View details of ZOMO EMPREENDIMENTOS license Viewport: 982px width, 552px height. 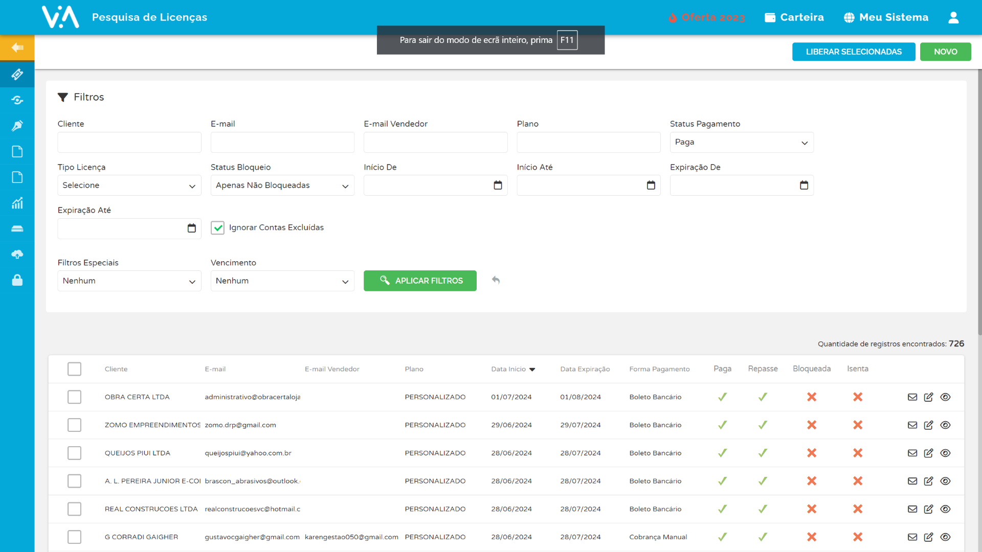(x=945, y=425)
